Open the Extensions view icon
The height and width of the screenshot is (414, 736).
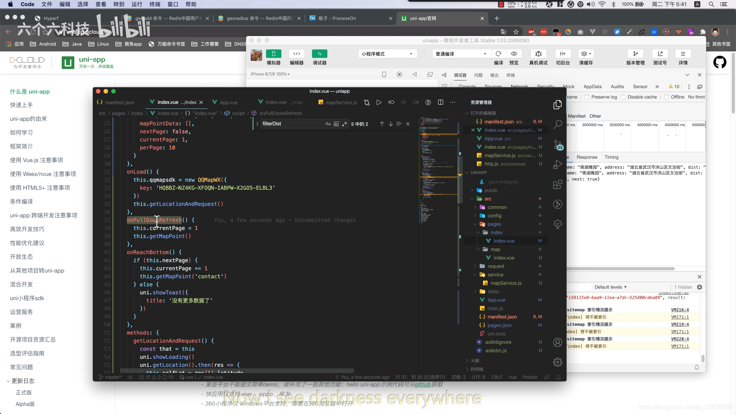coord(558,185)
